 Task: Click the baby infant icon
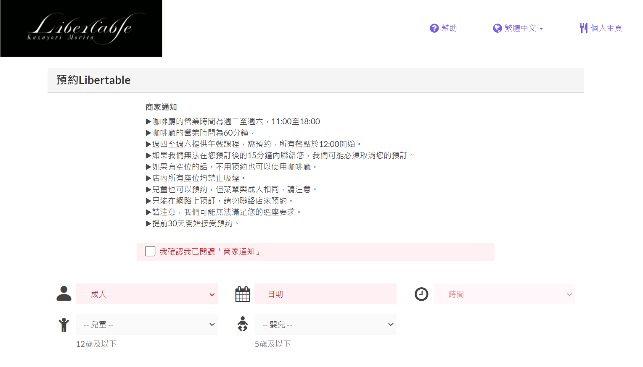(243, 324)
